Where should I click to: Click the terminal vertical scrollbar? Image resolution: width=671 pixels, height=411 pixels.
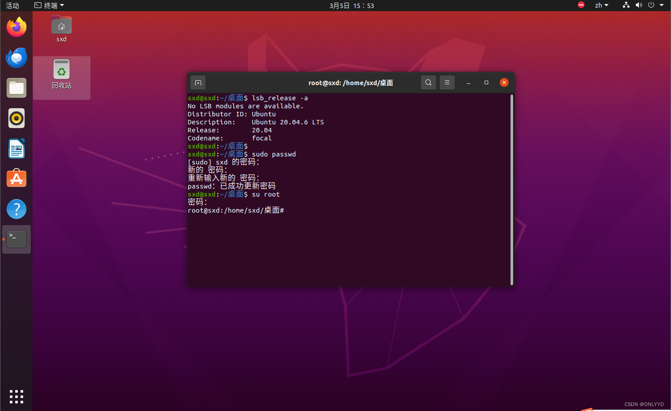coord(512,189)
